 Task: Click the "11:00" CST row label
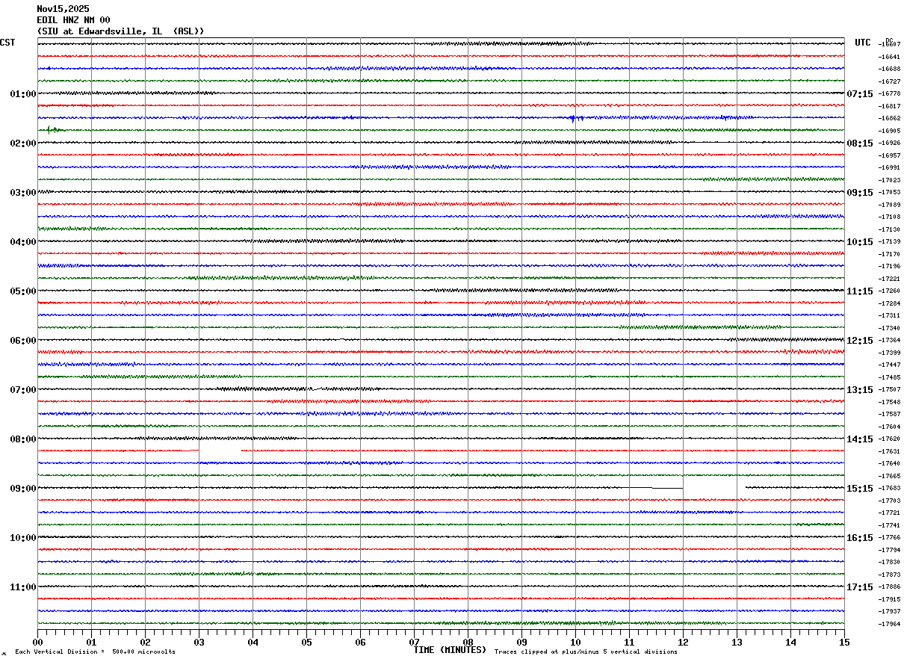(23, 587)
